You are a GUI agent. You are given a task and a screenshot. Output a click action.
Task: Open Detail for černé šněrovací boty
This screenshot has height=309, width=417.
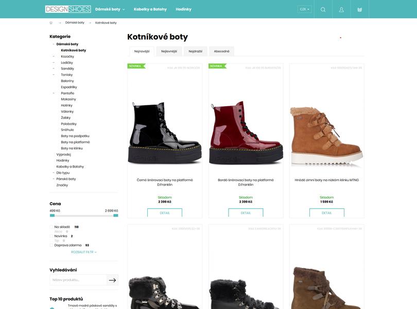(165, 213)
